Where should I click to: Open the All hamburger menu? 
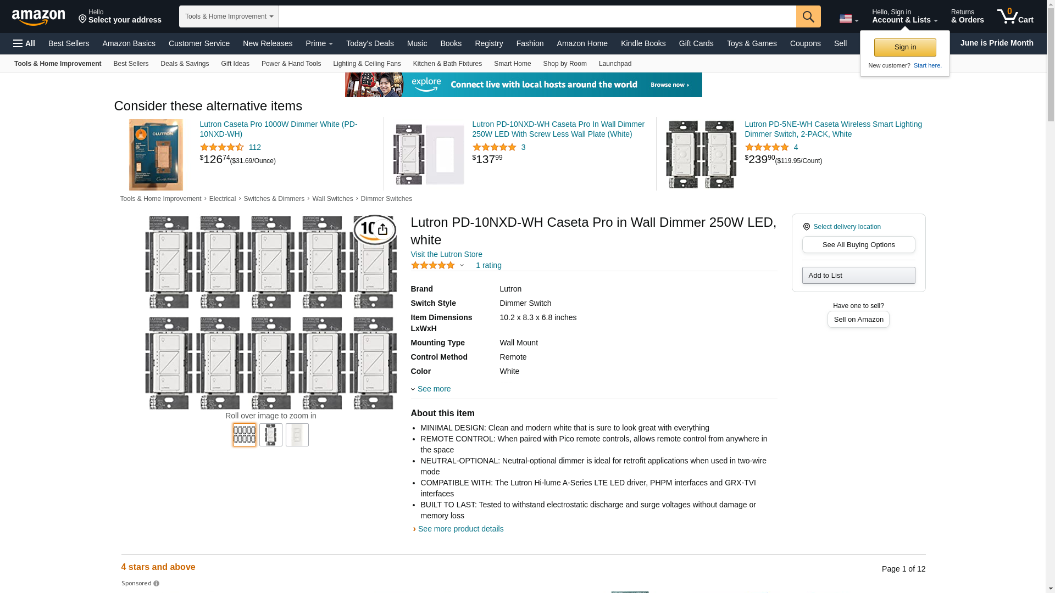pos(24,43)
